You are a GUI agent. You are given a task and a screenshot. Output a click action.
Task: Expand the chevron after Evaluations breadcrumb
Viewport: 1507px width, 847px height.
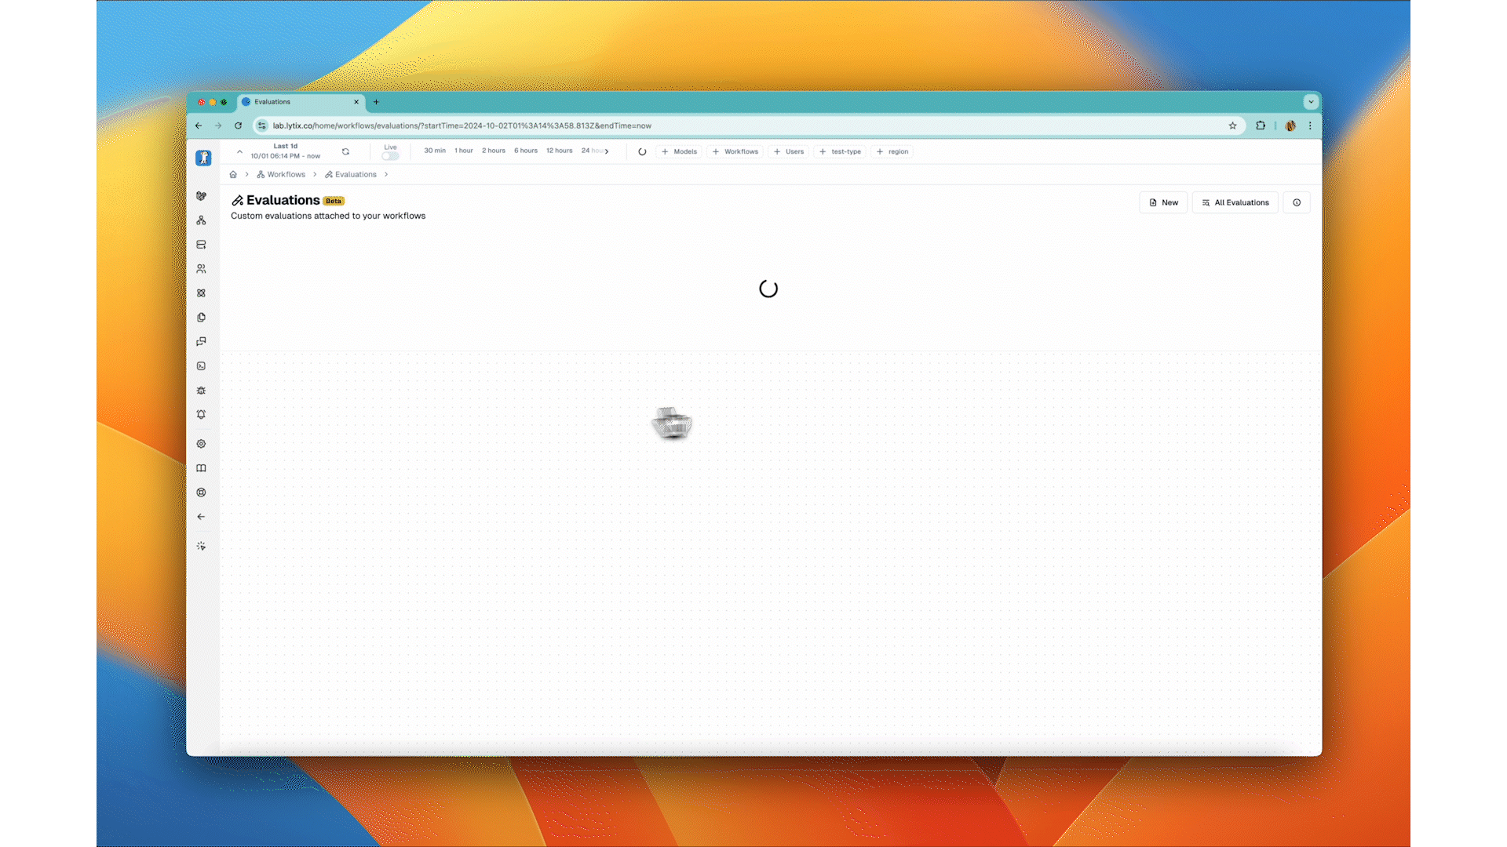386,174
